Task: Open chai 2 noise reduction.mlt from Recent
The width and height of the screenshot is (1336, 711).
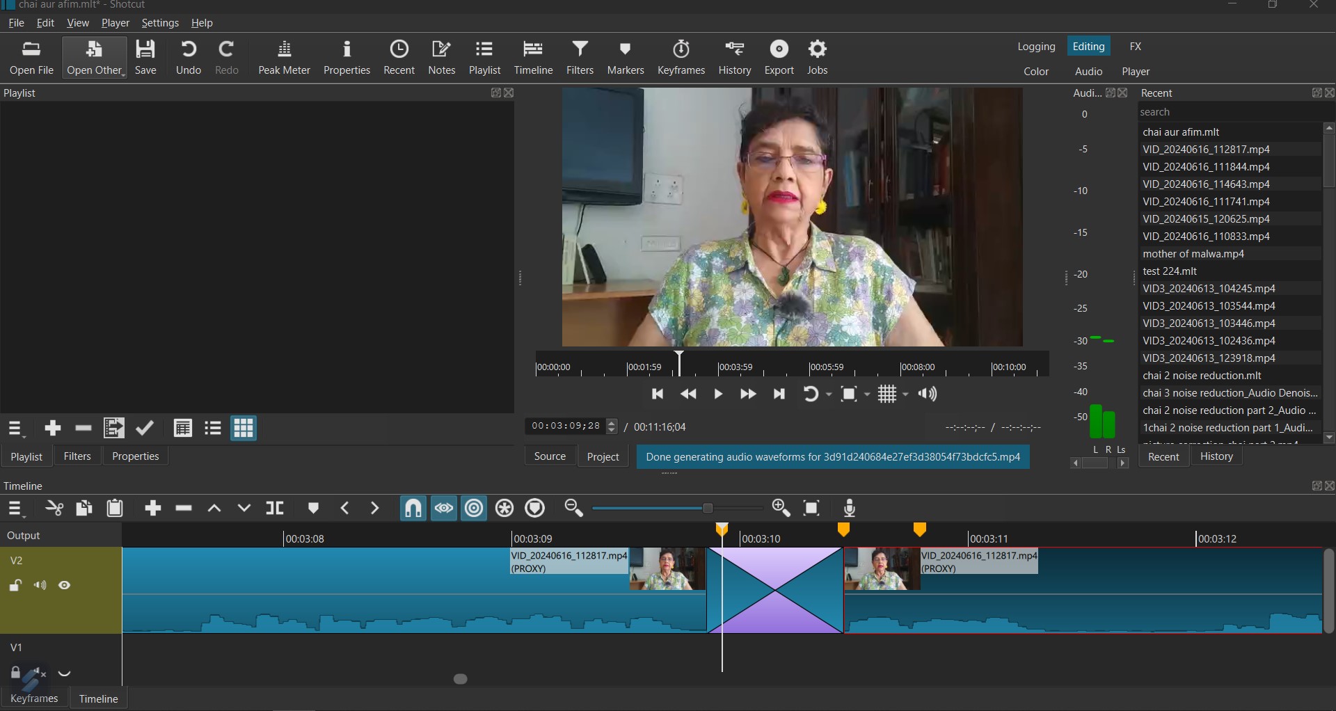Action: click(1202, 376)
